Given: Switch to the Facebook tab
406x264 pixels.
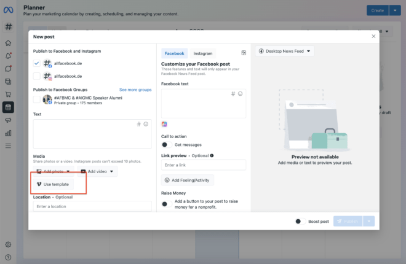Looking at the screenshot, I should 174,53.
